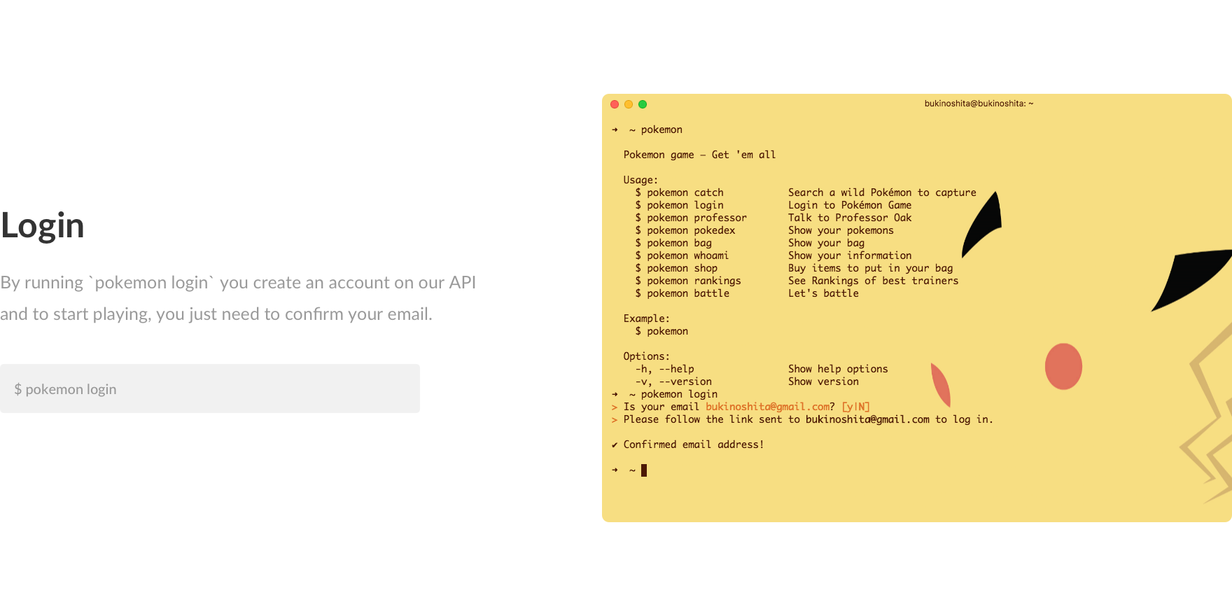Click the terminal cursor block at prompt
Image resolution: width=1232 pixels, height=616 pixels.
click(644, 470)
